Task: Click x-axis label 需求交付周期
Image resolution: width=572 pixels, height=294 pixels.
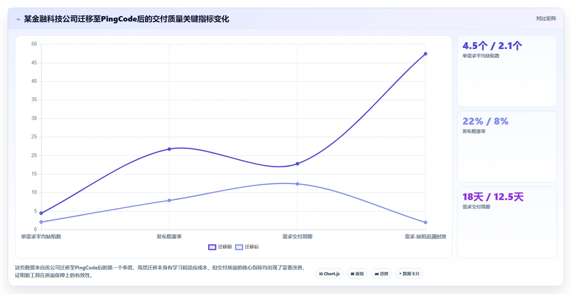Action: pyautogui.click(x=297, y=237)
